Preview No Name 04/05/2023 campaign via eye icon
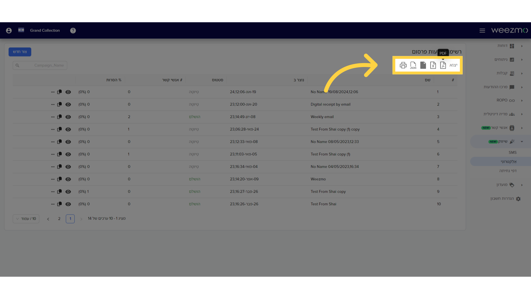This screenshot has height=299, width=531. [x=68, y=167]
